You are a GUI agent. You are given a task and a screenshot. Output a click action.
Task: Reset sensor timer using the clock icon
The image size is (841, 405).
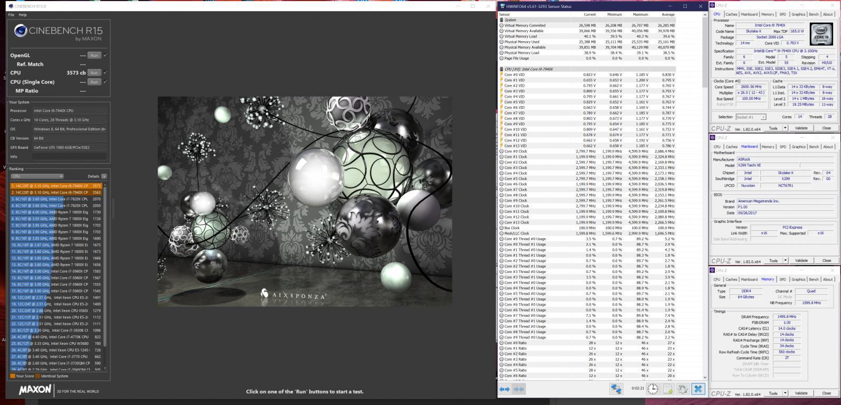pyautogui.click(x=653, y=389)
